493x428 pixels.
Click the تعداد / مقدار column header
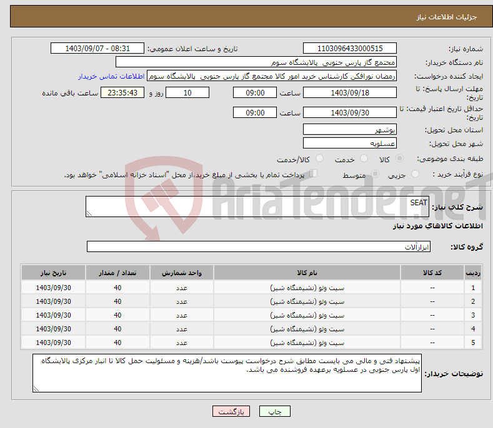pyautogui.click(x=117, y=273)
